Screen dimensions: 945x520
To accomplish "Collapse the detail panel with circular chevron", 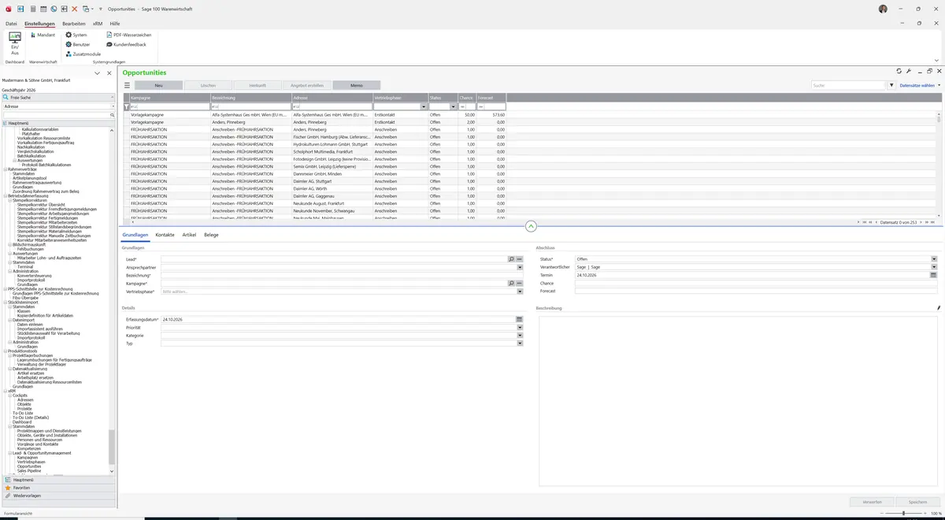I will point(531,226).
